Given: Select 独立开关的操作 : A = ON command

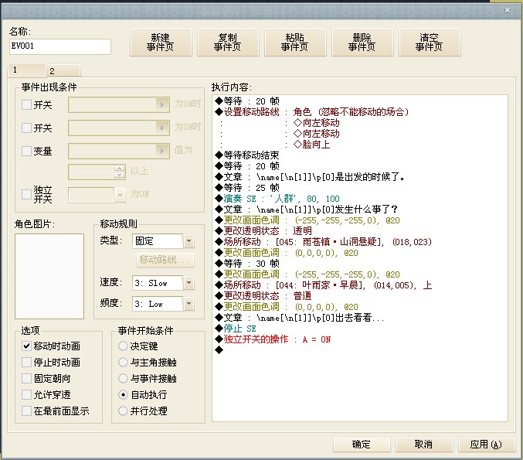Looking at the screenshot, I should 273,339.
